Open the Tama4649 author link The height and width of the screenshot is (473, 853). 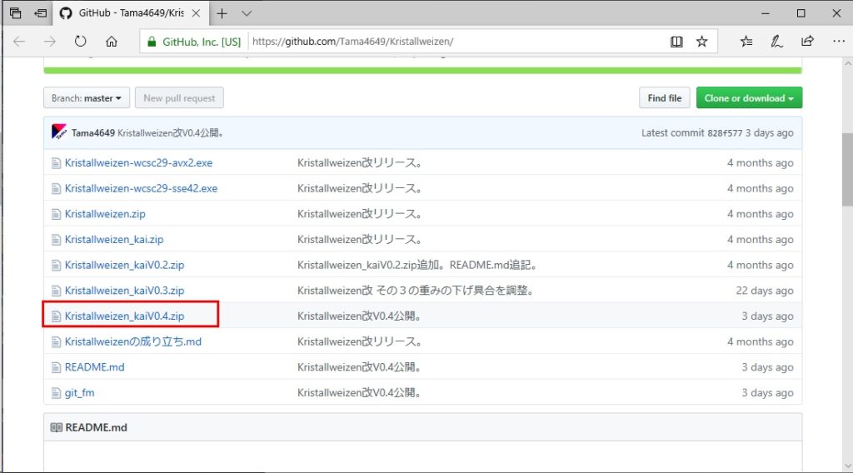93,132
